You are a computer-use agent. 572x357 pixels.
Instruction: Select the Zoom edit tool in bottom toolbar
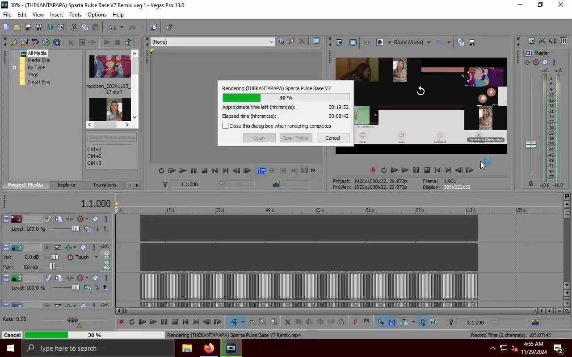pyautogui.click(x=273, y=322)
